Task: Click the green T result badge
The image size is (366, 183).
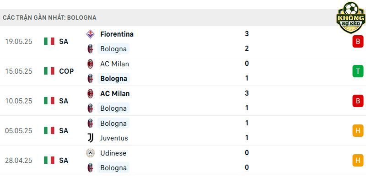Action: (358, 71)
